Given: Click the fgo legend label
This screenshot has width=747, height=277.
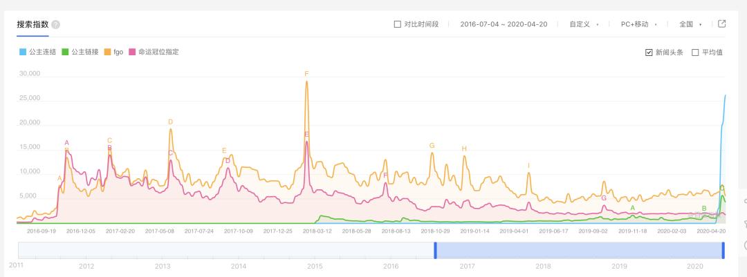Looking at the screenshot, I should click(x=118, y=52).
